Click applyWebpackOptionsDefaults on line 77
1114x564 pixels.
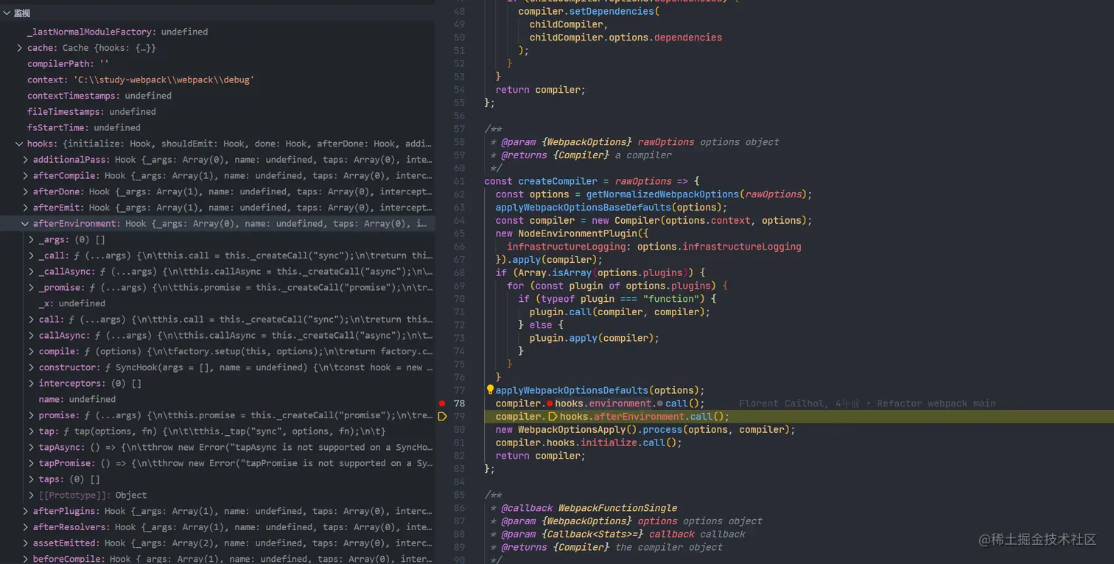tap(572, 390)
